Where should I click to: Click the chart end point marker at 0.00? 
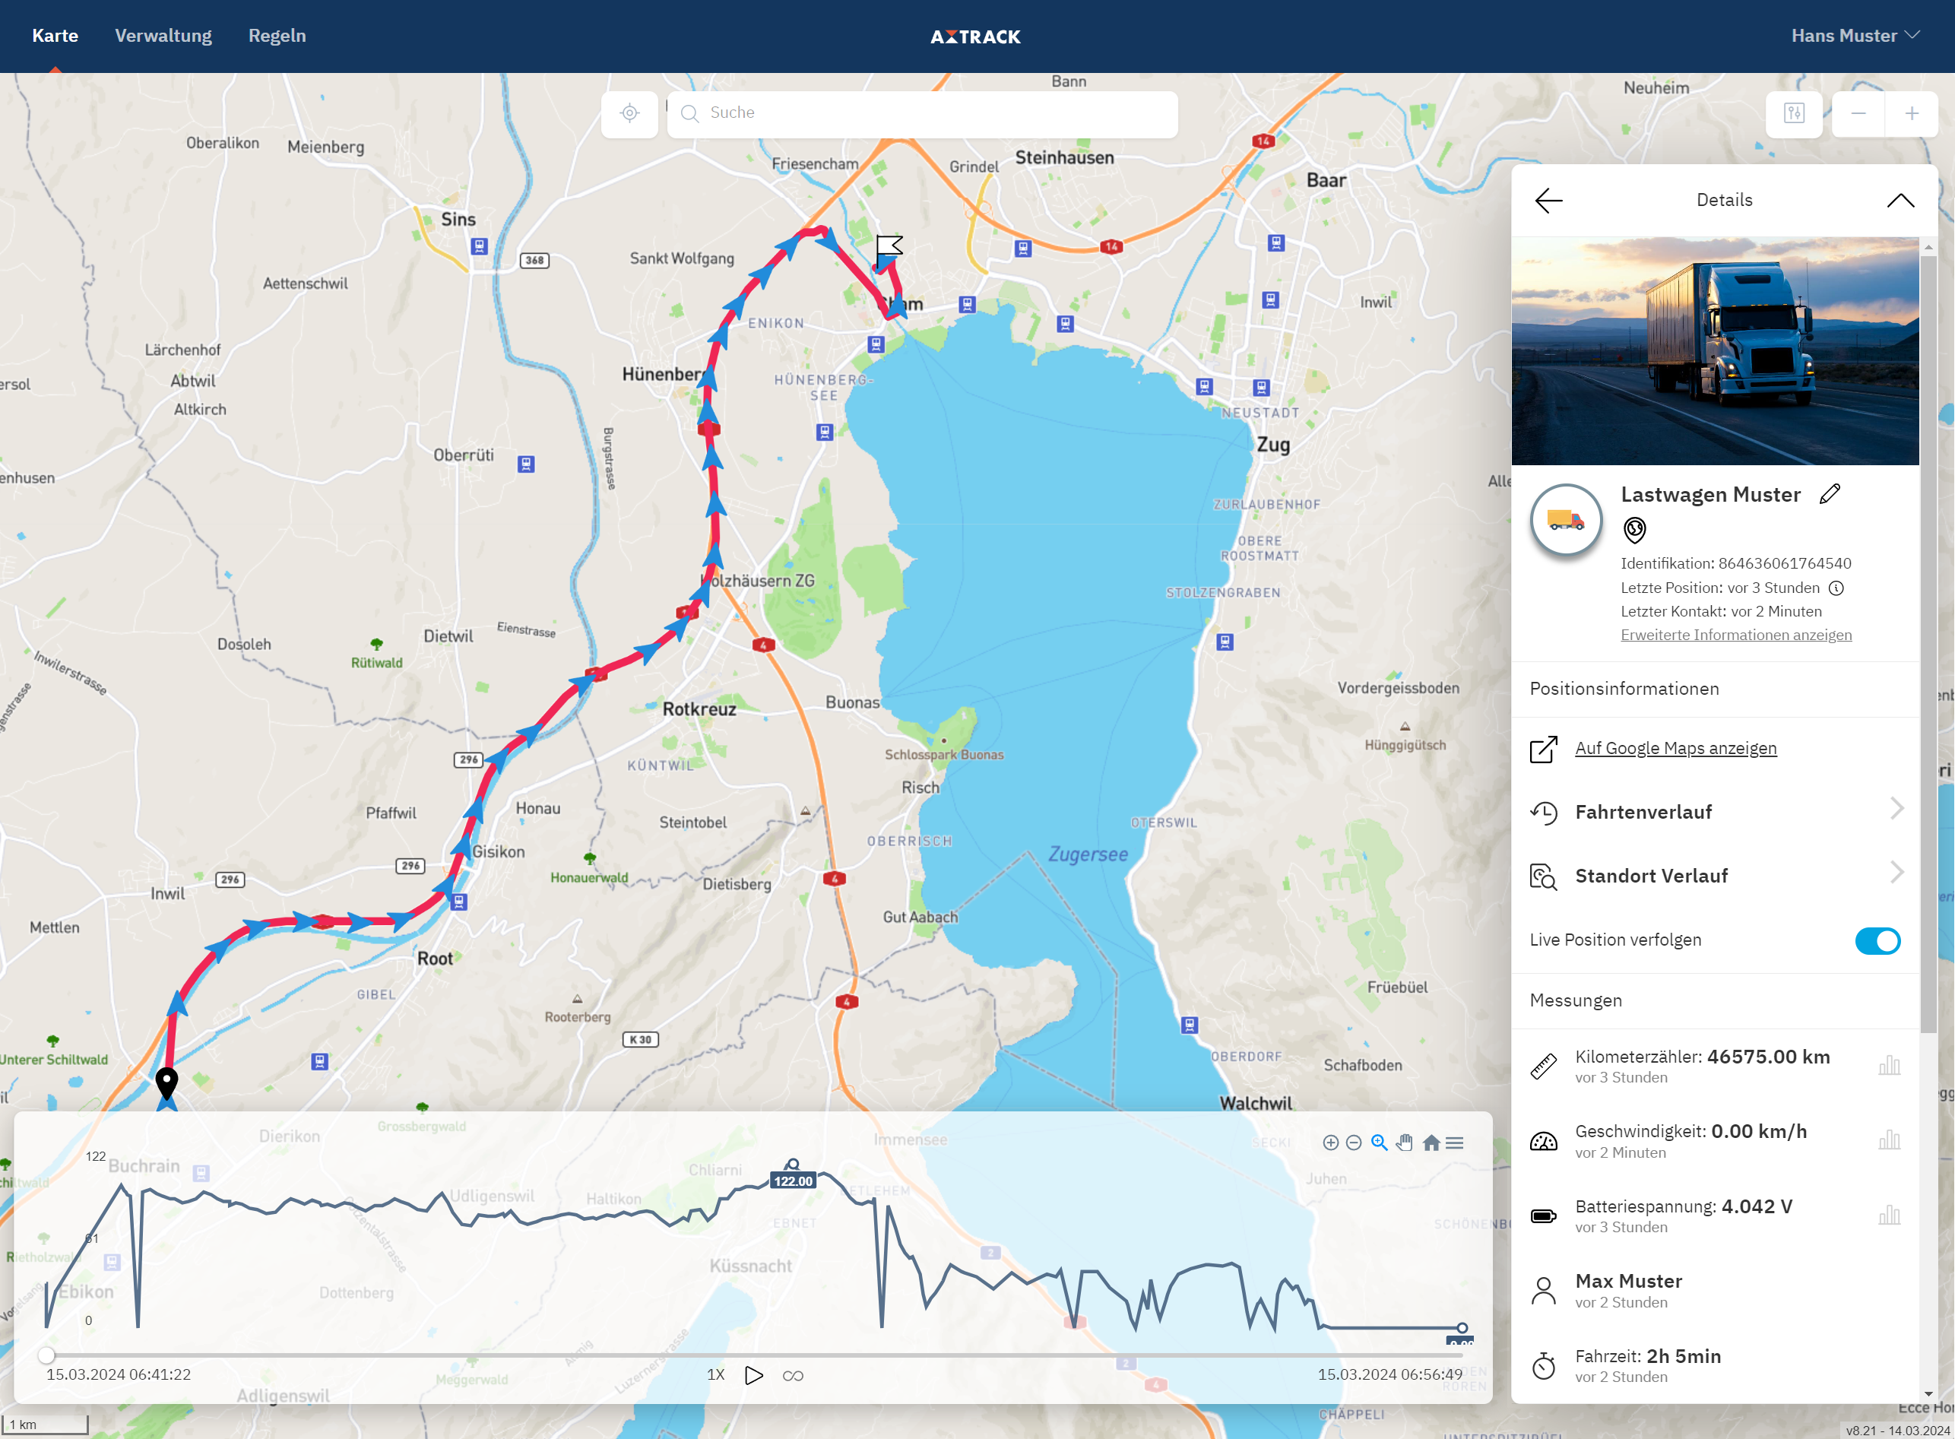[x=1461, y=1328]
